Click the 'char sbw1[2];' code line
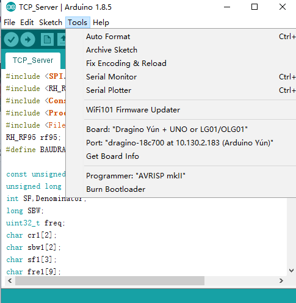The width and height of the screenshot is (296, 303). tap(34, 247)
